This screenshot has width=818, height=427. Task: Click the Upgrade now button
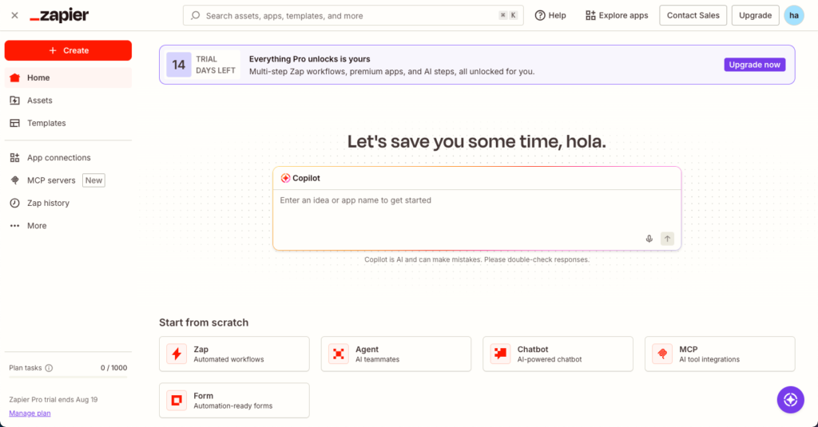[x=754, y=65]
